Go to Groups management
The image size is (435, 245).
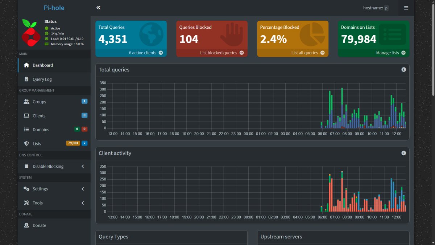[x=54, y=102]
